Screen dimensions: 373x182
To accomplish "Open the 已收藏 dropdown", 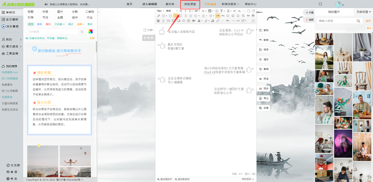I will [59, 24].
